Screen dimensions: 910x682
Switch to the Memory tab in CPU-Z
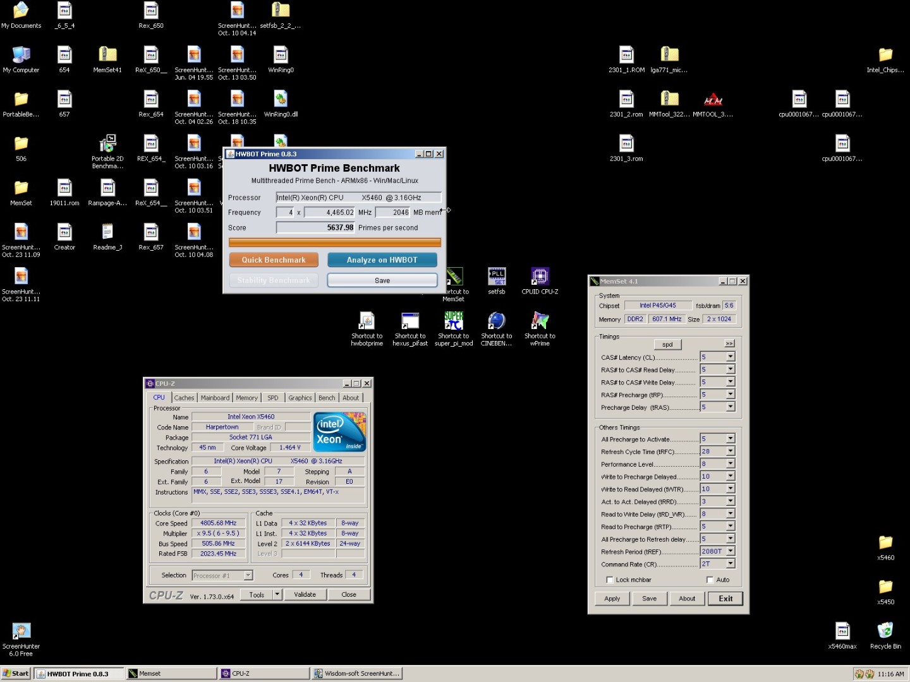[246, 398]
